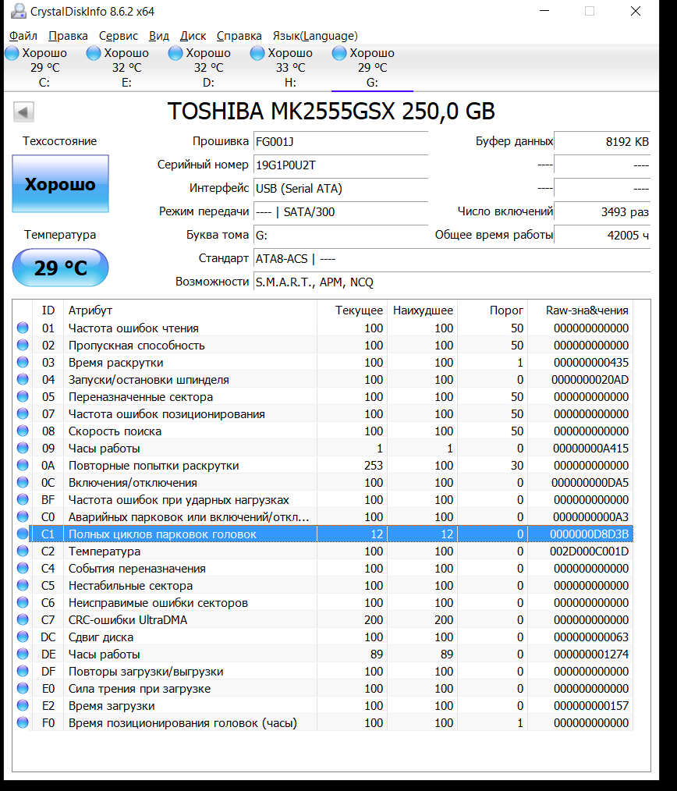Open the Сервис menu

click(x=118, y=36)
